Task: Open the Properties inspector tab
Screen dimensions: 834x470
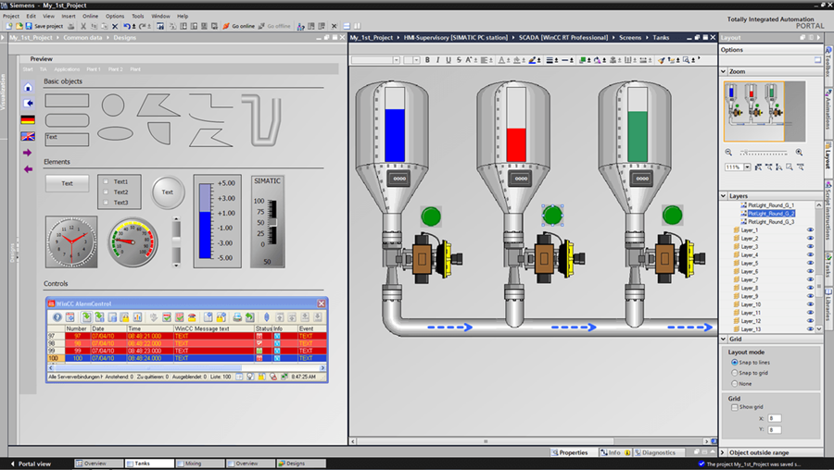Action: 570,452
